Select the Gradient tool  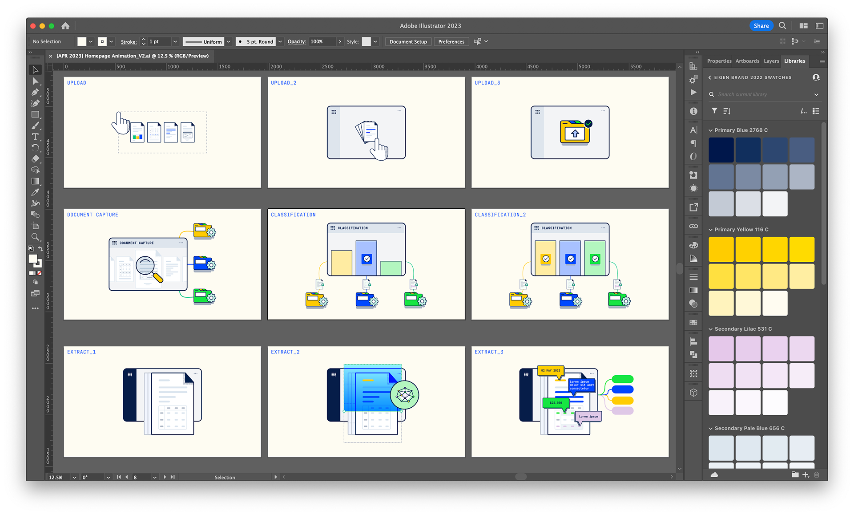35,181
